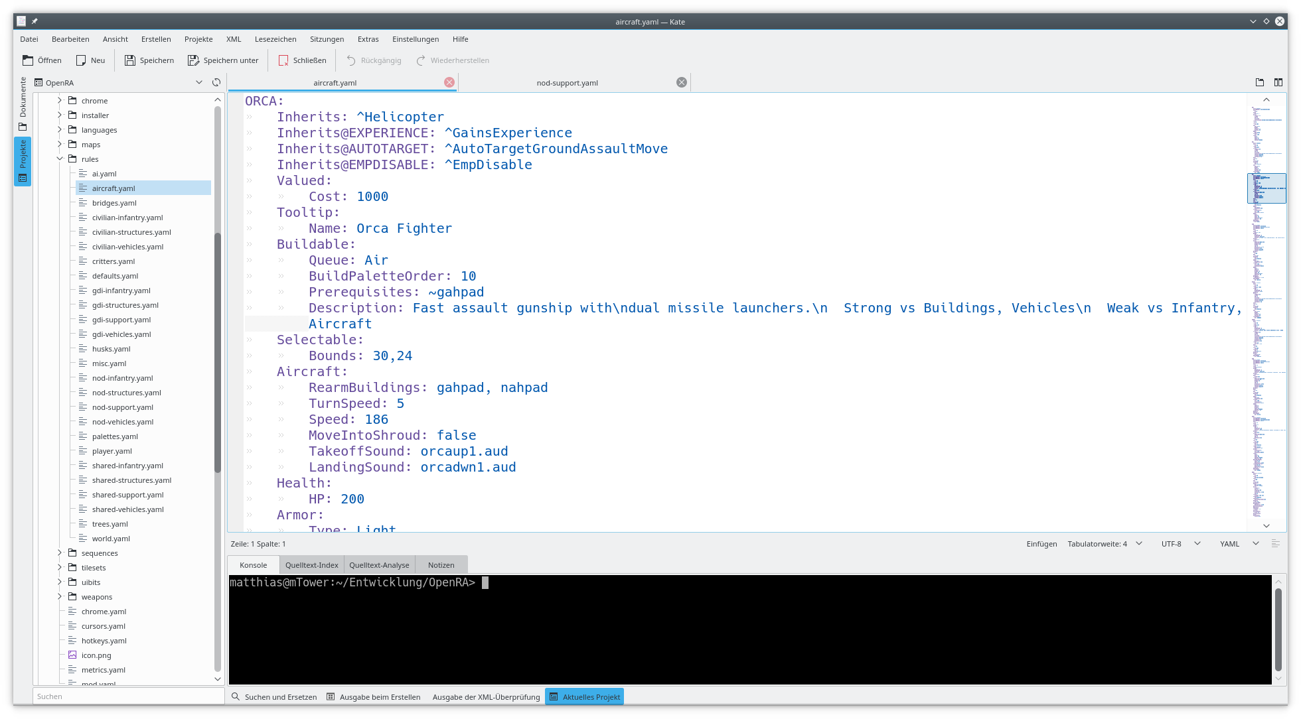This screenshot has height=719, width=1301.
Task: Open the Lesezeichen menu
Action: 275,39
